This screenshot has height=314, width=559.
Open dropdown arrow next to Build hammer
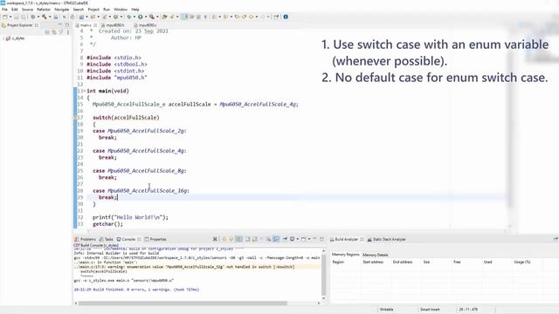click(50, 17)
